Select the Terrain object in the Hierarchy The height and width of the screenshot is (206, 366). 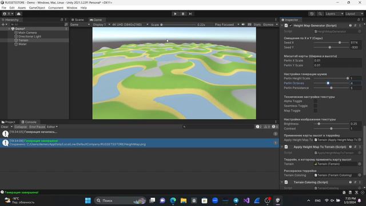[23, 40]
